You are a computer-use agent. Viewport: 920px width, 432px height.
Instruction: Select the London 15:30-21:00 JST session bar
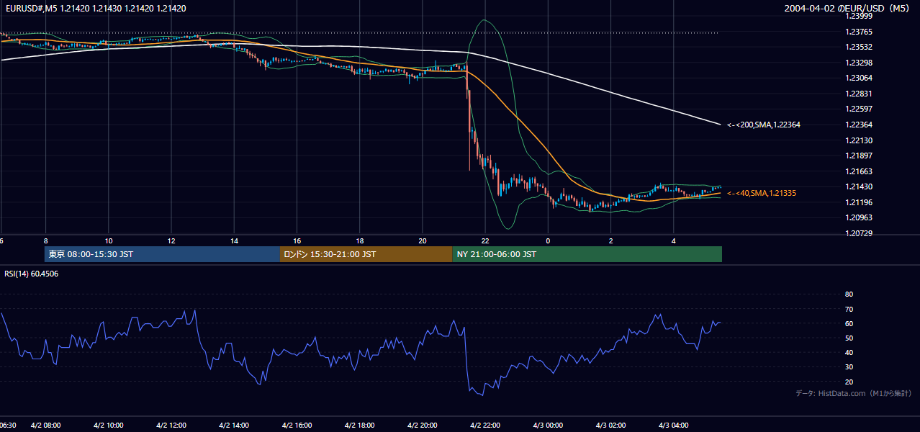point(366,254)
